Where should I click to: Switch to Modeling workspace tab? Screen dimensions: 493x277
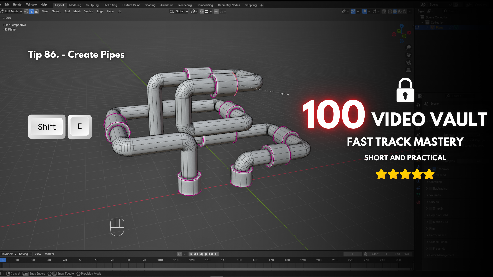(75, 5)
